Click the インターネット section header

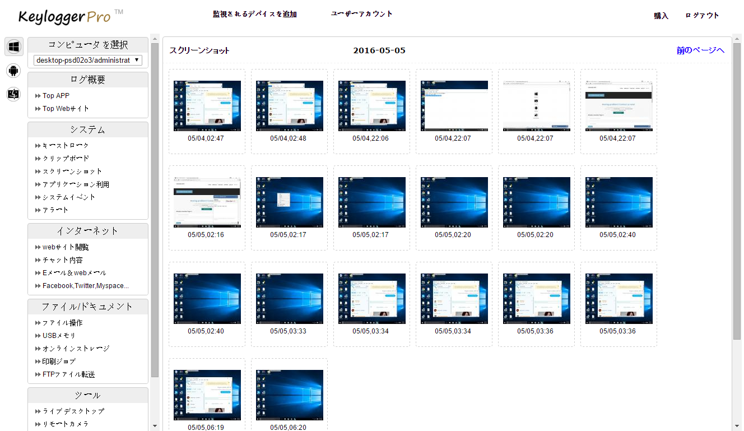[88, 231]
